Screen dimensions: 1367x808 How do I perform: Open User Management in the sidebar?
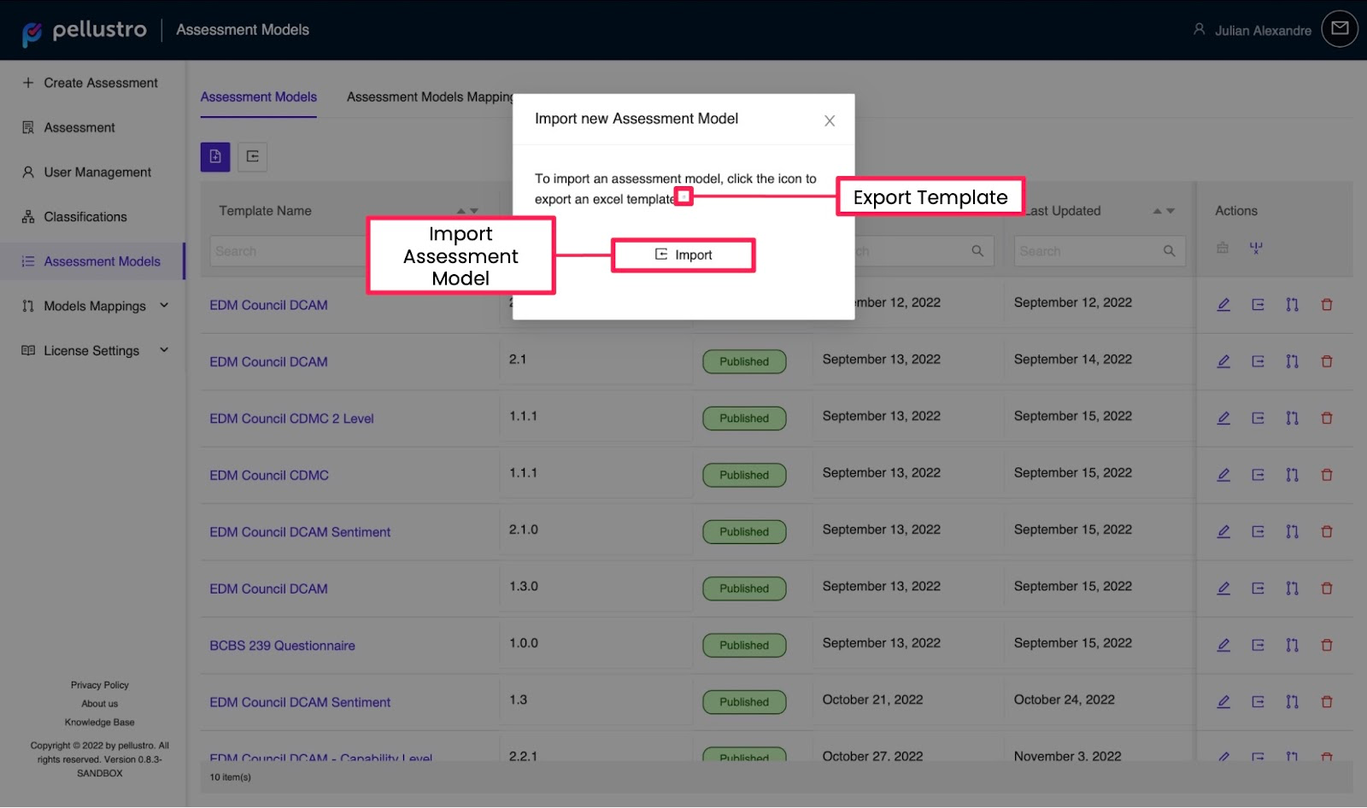coord(87,172)
